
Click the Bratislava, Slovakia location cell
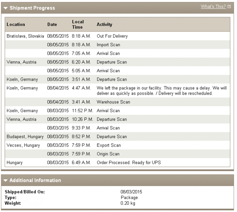coord(25,36)
